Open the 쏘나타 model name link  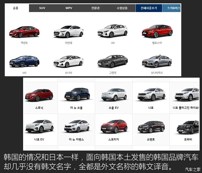coord(68,73)
